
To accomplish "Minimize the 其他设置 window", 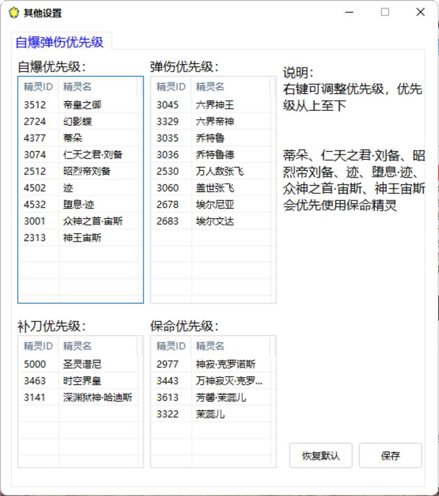I will pyautogui.click(x=349, y=13).
